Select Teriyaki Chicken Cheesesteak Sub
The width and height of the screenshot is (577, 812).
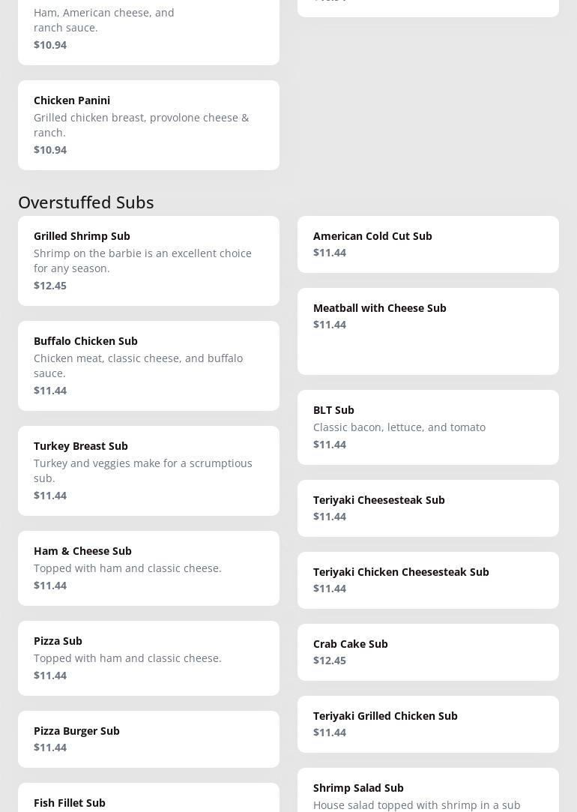click(428, 580)
